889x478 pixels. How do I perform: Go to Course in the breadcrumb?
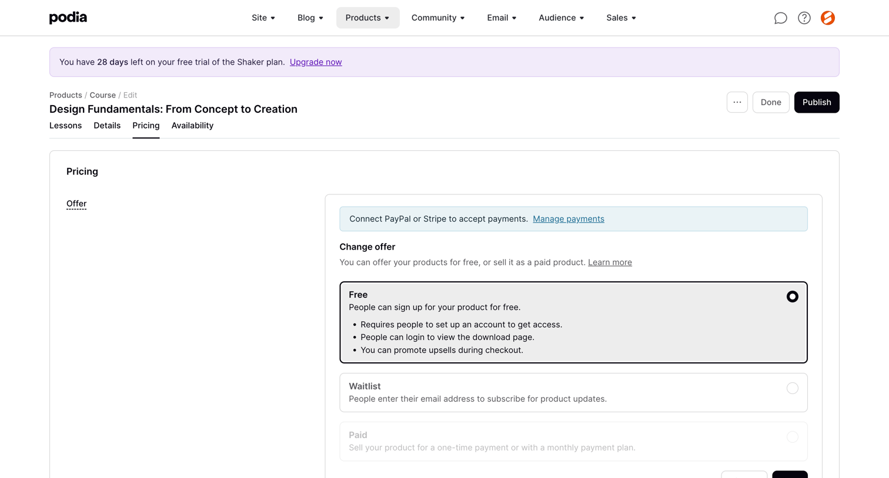tap(103, 95)
